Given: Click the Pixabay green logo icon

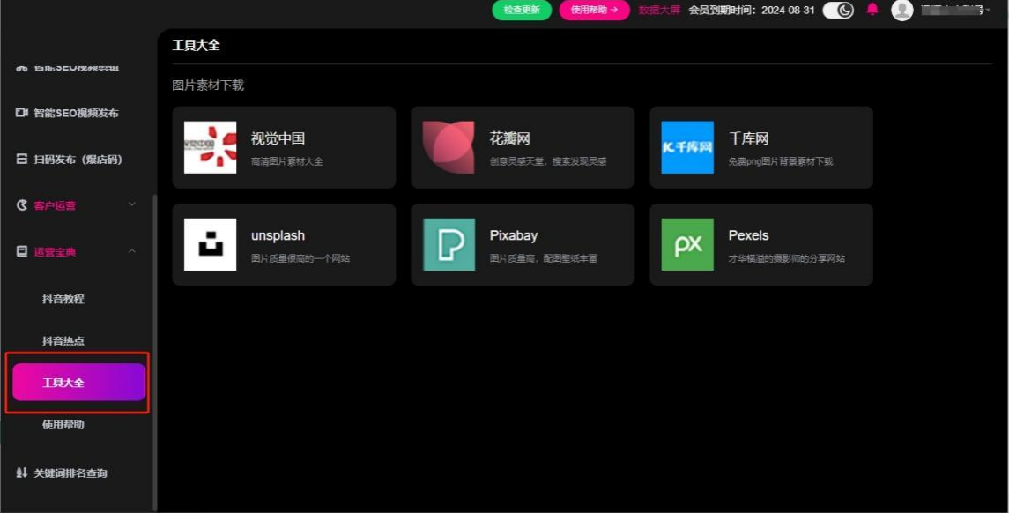Looking at the screenshot, I should 449,244.
